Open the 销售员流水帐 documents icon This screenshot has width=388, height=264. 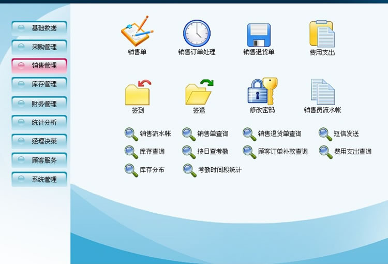pos(322,92)
